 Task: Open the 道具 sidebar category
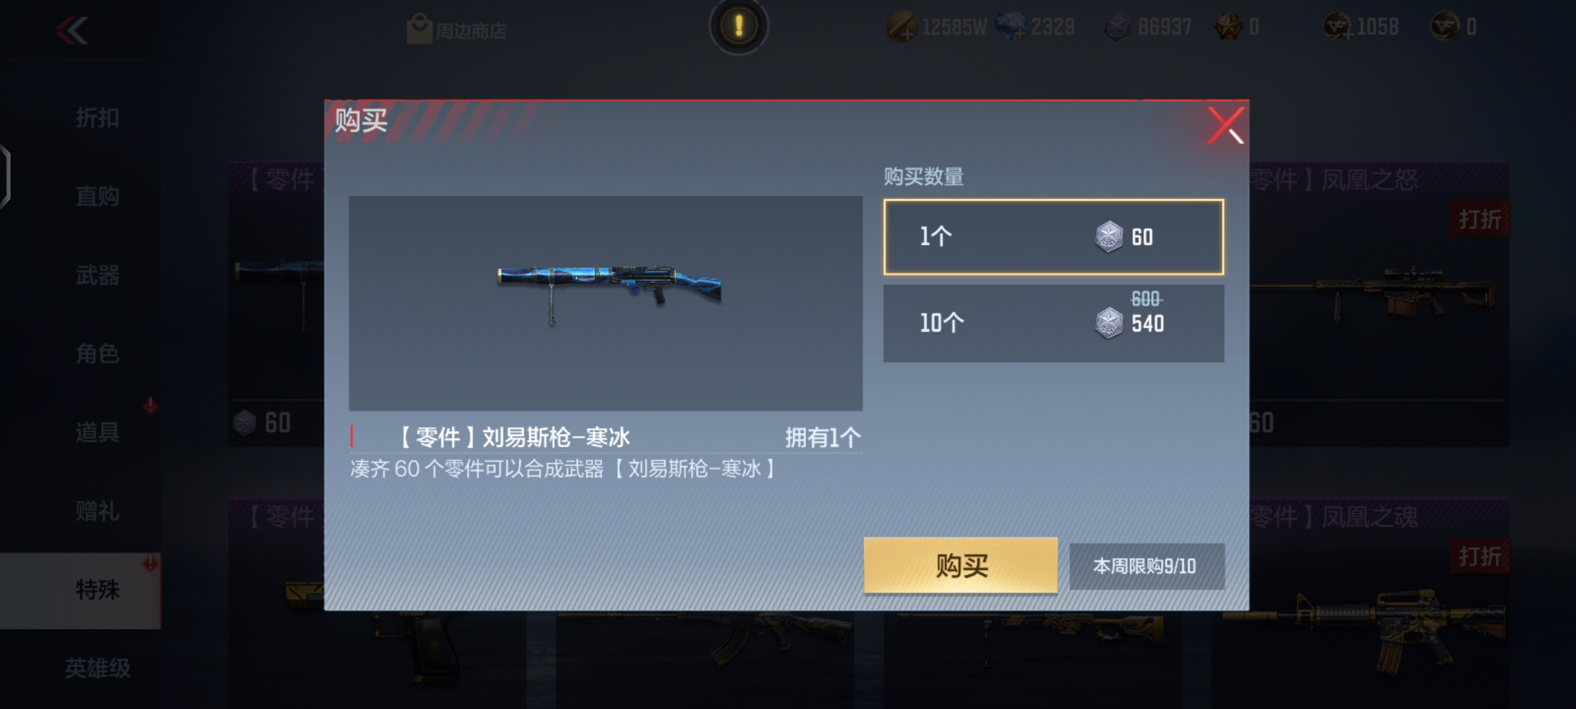[x=97, y=433]
